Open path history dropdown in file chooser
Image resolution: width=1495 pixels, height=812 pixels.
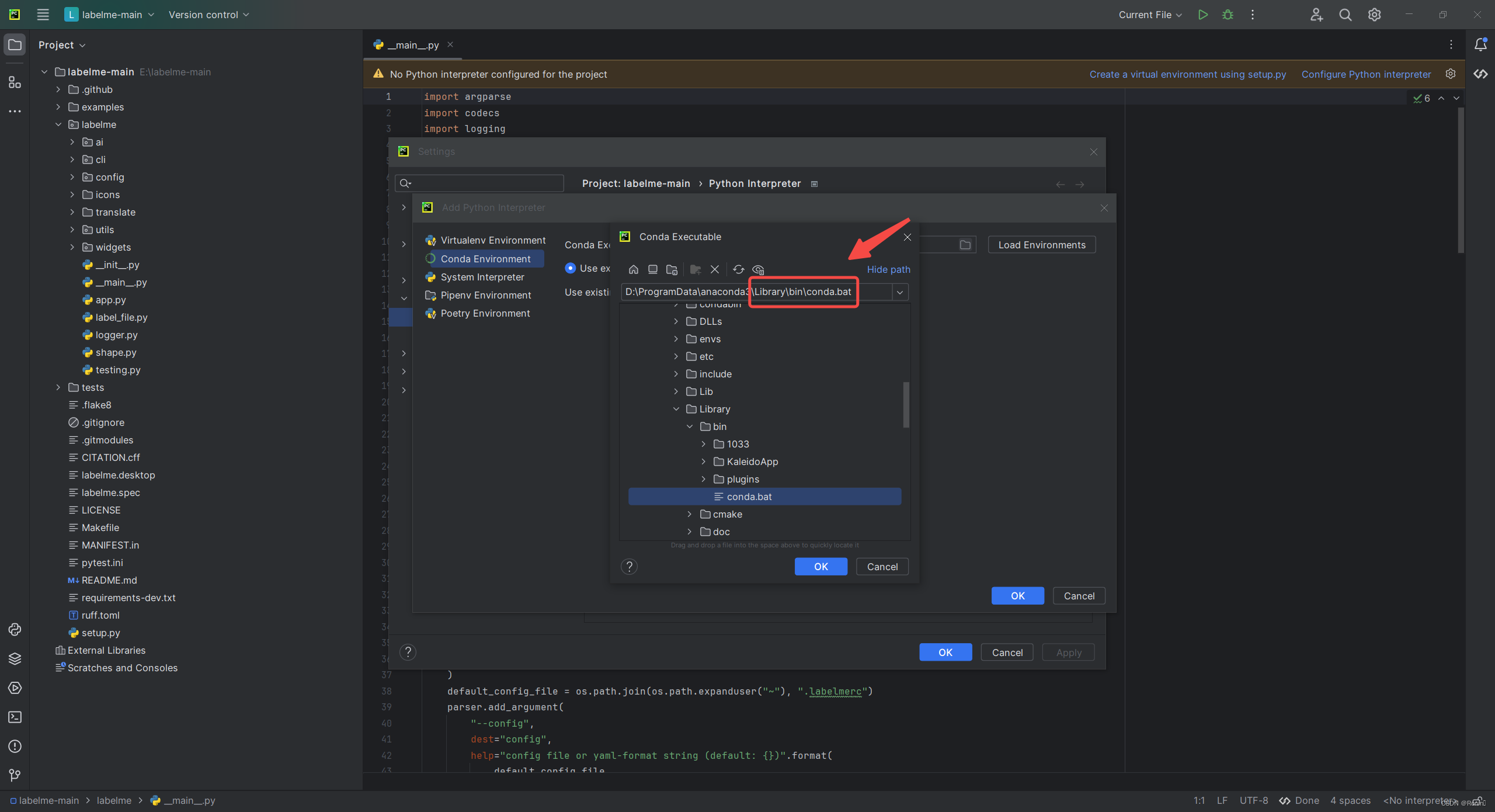point(900,292)
